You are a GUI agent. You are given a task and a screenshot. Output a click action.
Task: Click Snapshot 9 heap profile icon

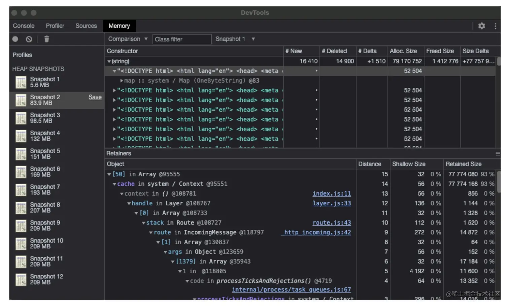(21, 226)
